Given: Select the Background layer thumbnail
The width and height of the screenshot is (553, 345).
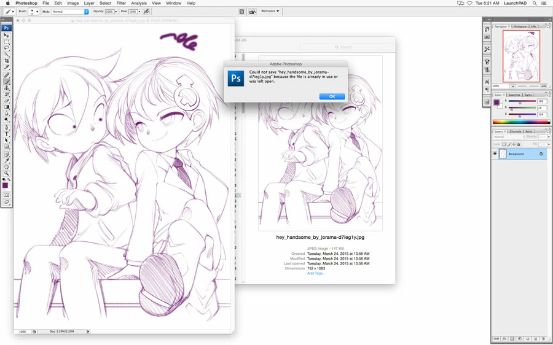Looking at the screenshot, I should coord(503,154).
